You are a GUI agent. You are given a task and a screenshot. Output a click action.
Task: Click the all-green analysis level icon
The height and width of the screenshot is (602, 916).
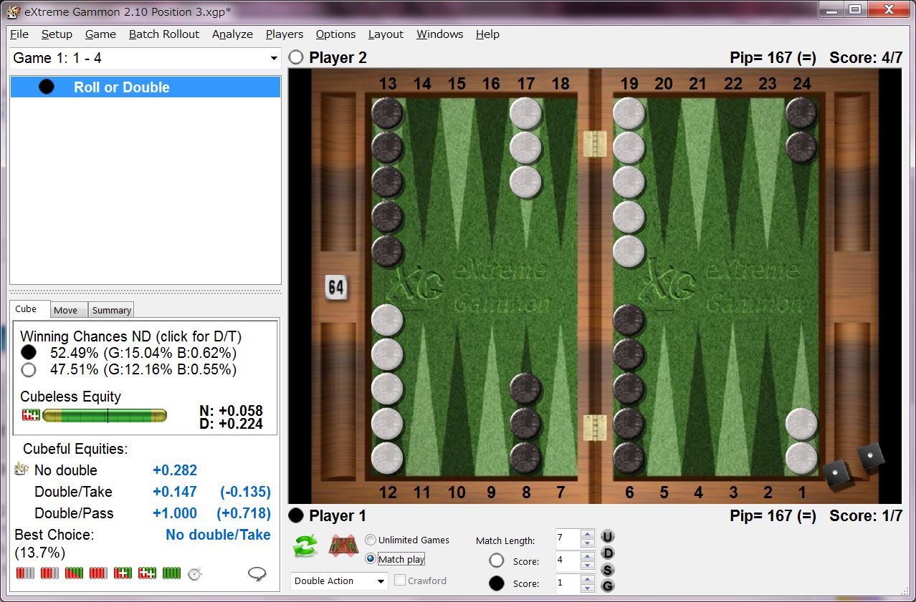pyautogui.click(x=171, y=573)
